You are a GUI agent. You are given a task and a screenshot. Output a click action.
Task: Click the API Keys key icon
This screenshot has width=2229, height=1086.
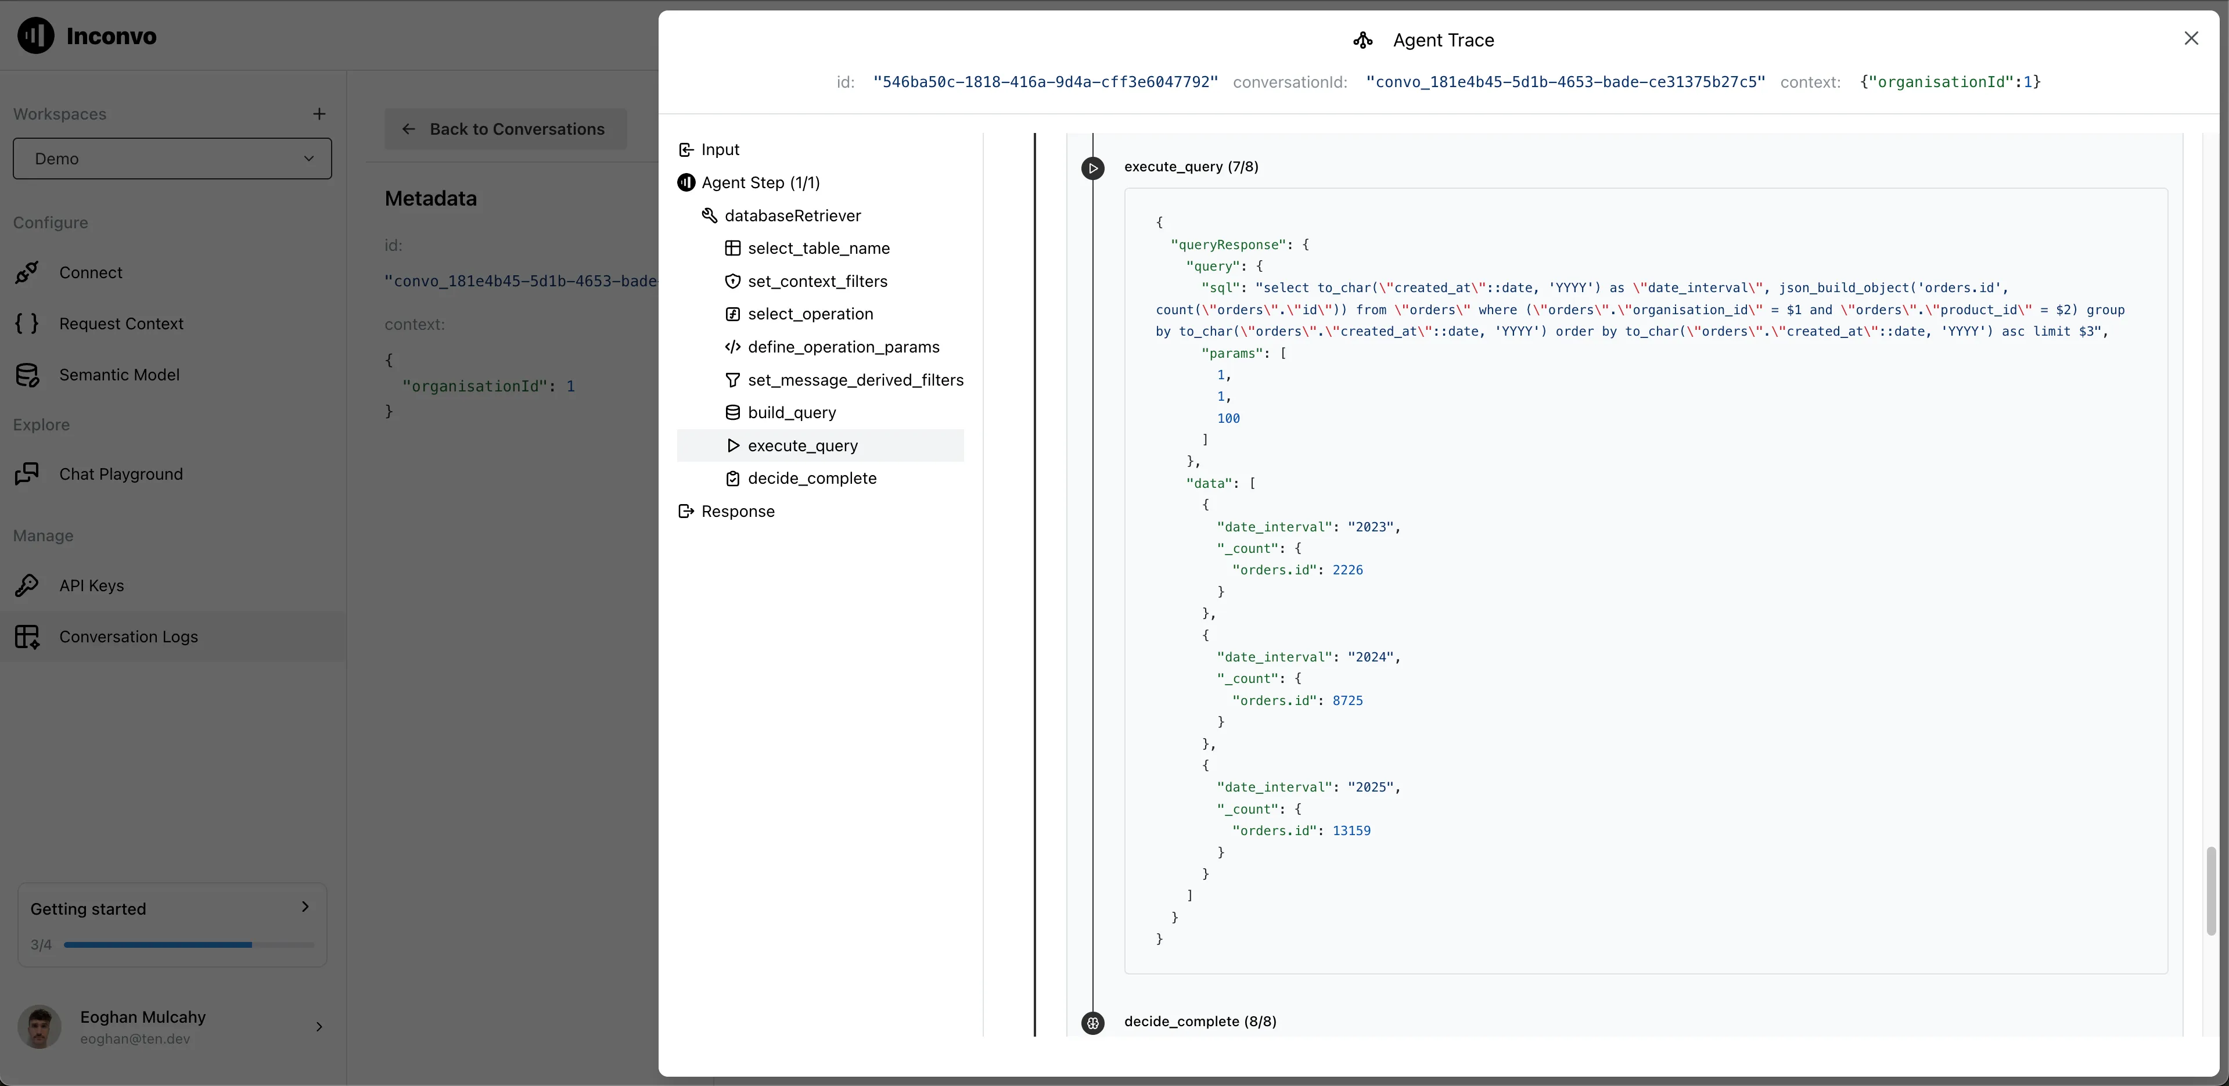(x=27, y=586)
